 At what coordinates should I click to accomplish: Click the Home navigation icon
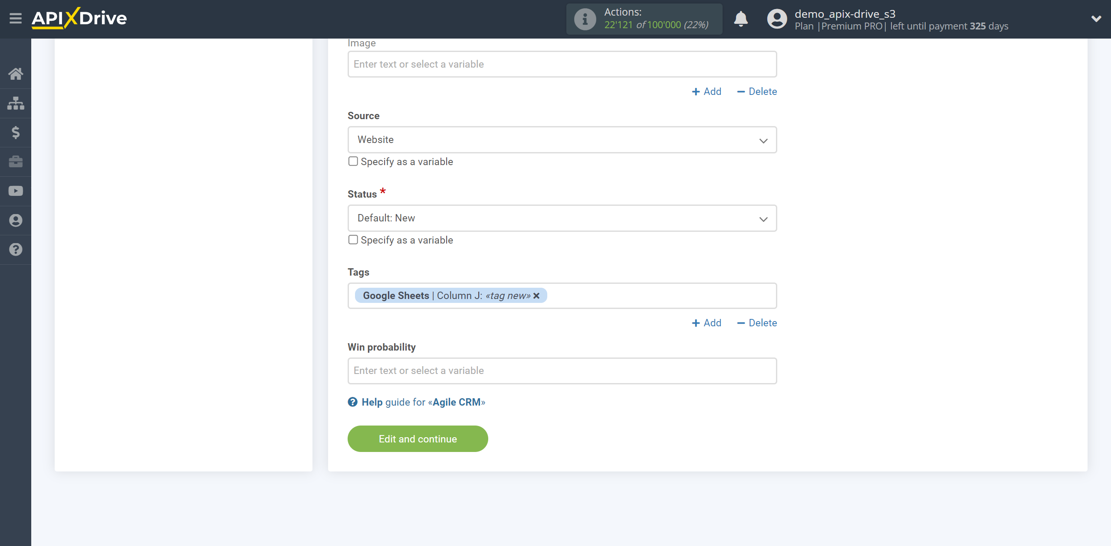[x=15, y=74]
